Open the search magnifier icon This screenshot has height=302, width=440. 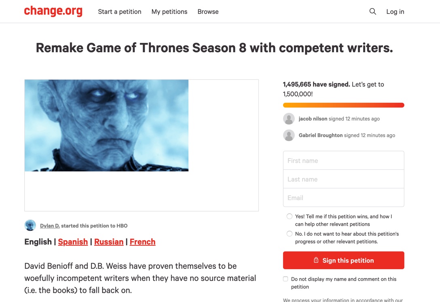372,12
